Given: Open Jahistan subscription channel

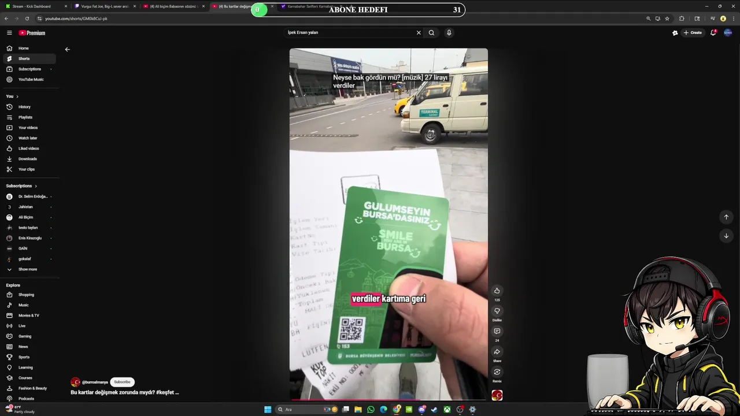Looking at the screenshot, I should point(29,207).
